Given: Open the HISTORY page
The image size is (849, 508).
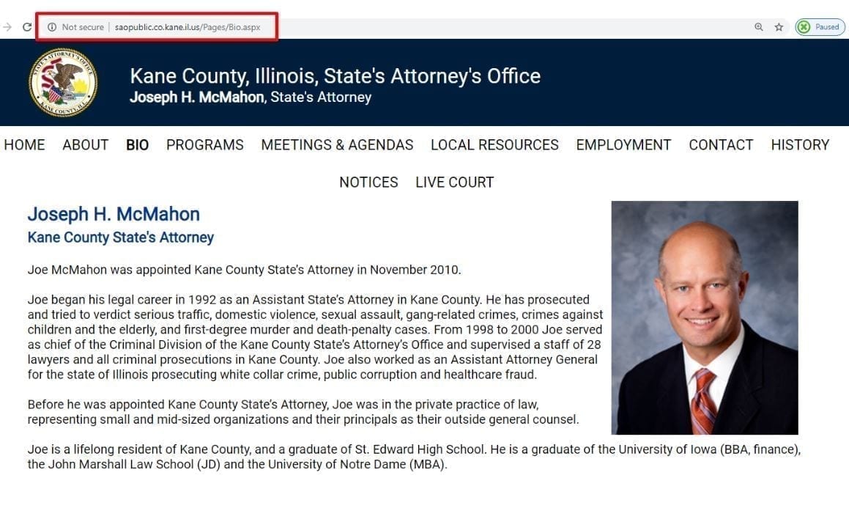Looking at the screenshot, I should [800, 145].
